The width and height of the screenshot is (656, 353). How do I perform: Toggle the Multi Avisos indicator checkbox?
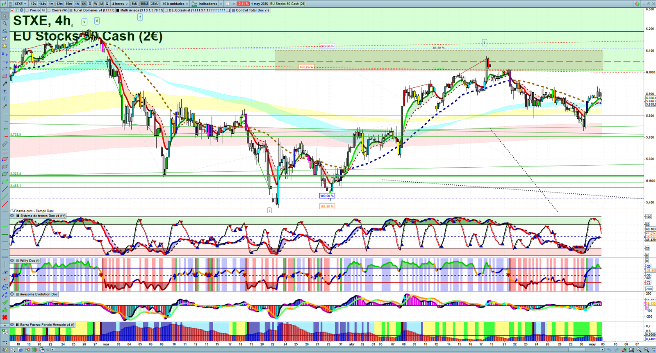pos(118,10)
